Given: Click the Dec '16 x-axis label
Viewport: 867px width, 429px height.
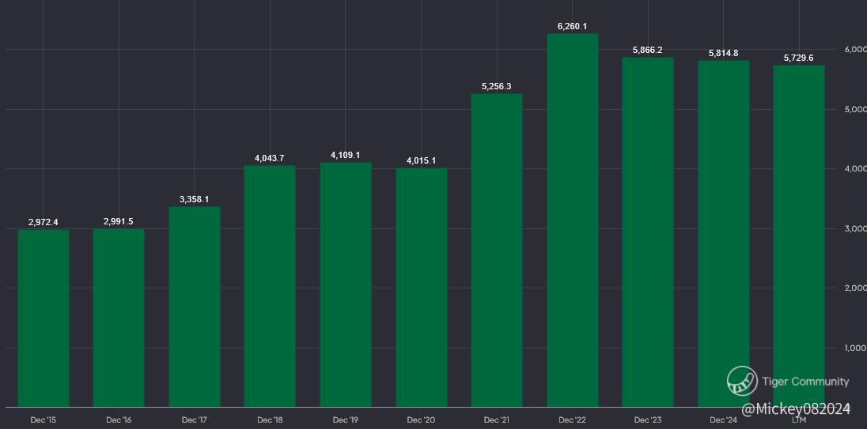Looking at the screenshot, I should tap(119, 420).
